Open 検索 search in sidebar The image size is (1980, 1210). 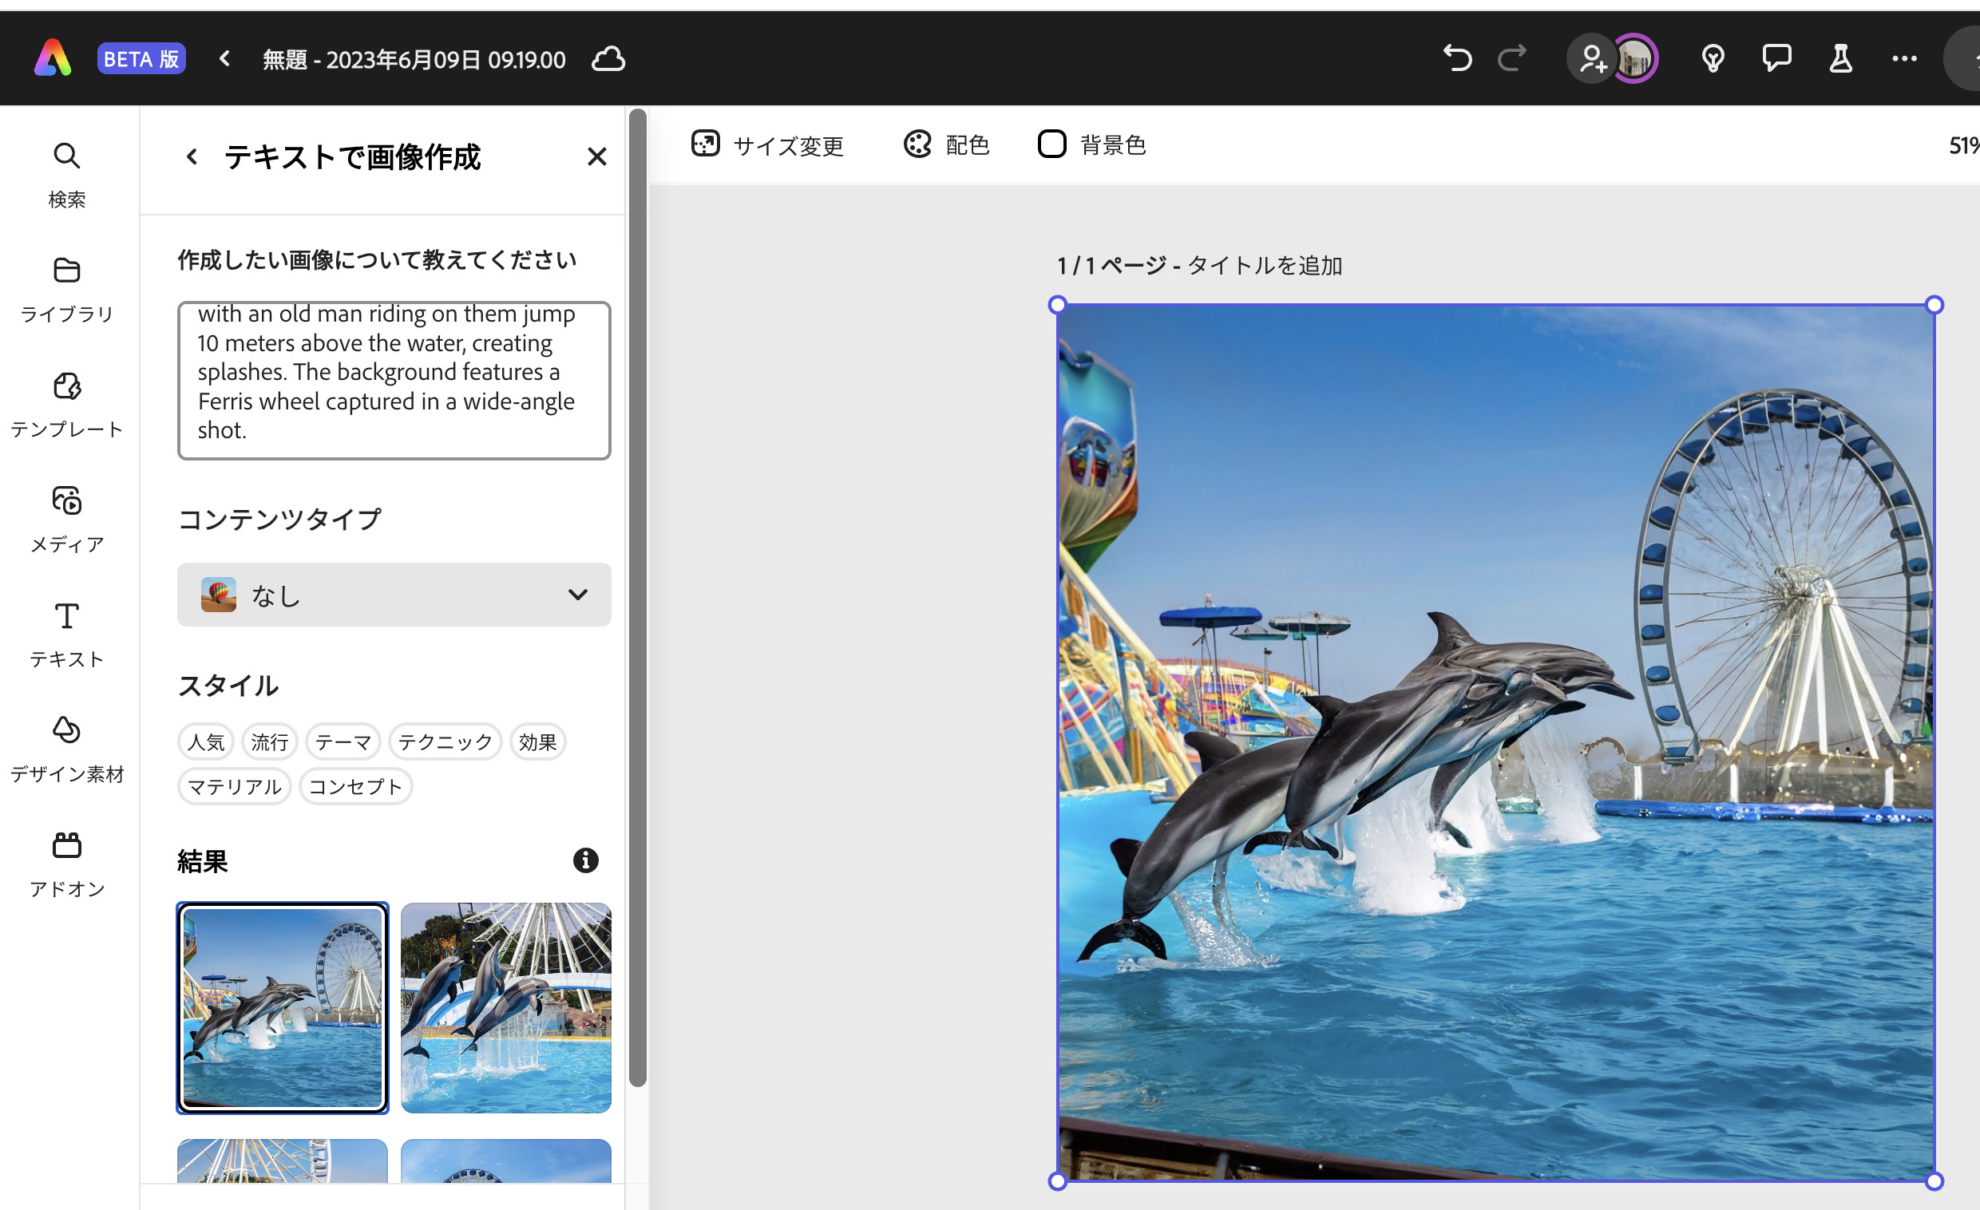click(x=67, y=174)
